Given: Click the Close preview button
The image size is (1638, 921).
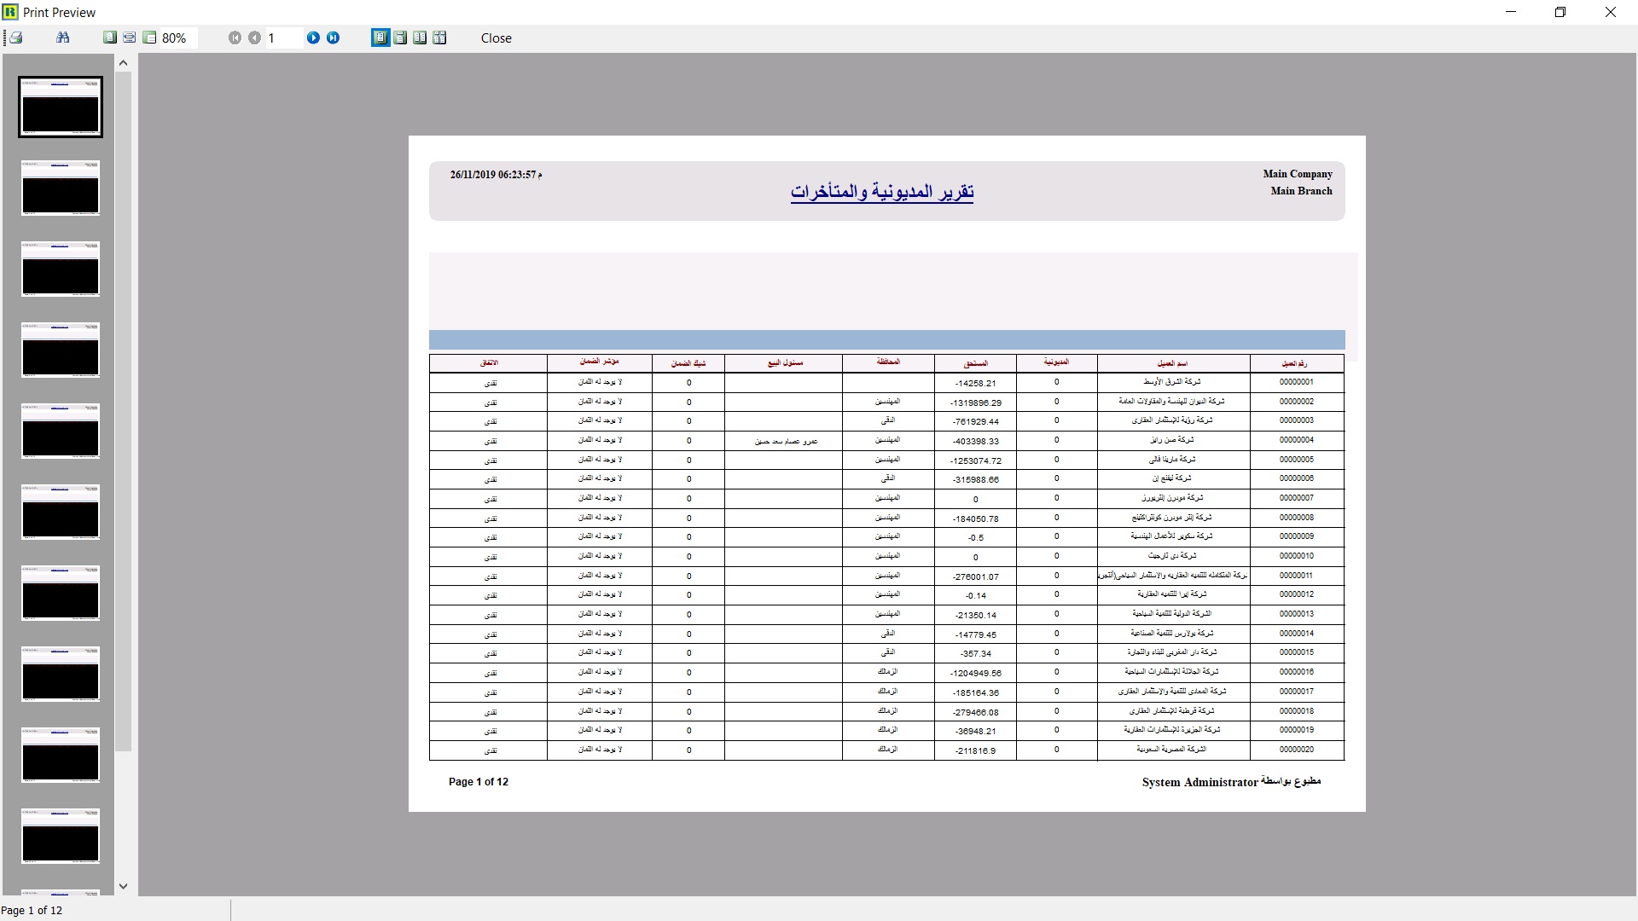Looking at the screenshot, I should 497,38.
